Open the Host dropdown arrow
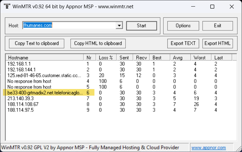 click(x=120, y=26)
